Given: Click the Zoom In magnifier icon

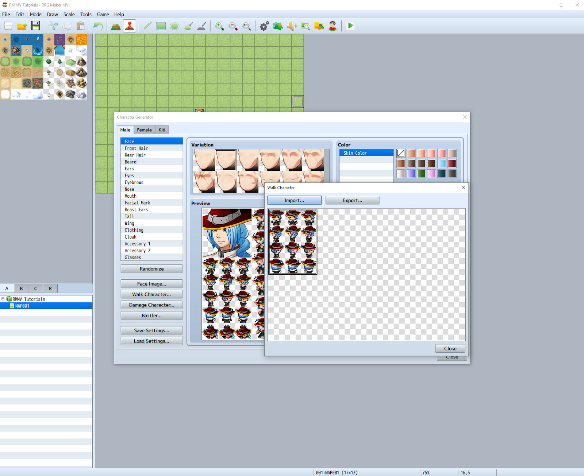Looking at the screenshot, I should pyautogui.click(x=219, y=26).
